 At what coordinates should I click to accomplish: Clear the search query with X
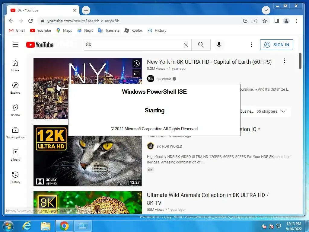click(x=186, y=45)
